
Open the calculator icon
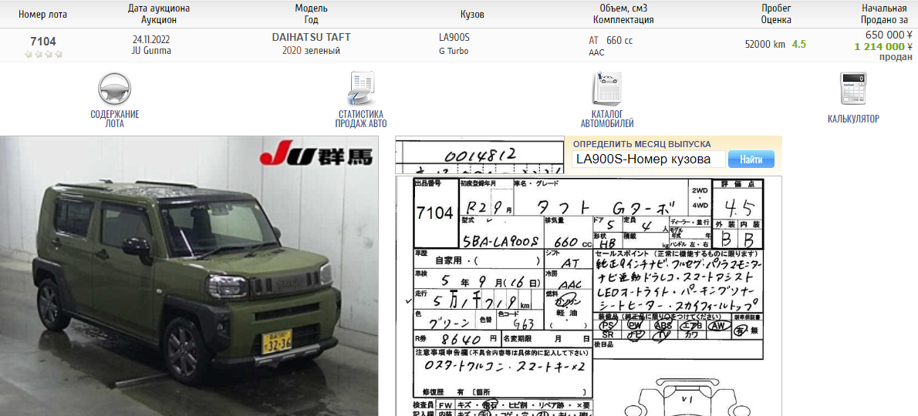[x=853, y=89]
